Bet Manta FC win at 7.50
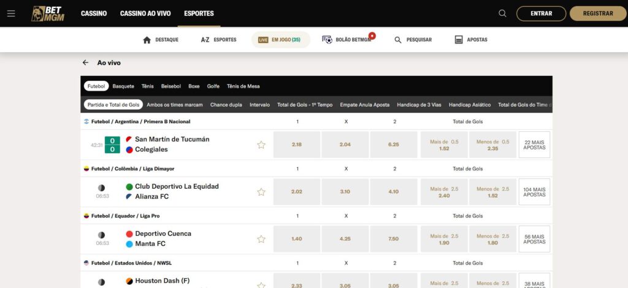Image resolution: width=628 pixels, height=288 pixels. pyautogui.click(x=393, y=239)
